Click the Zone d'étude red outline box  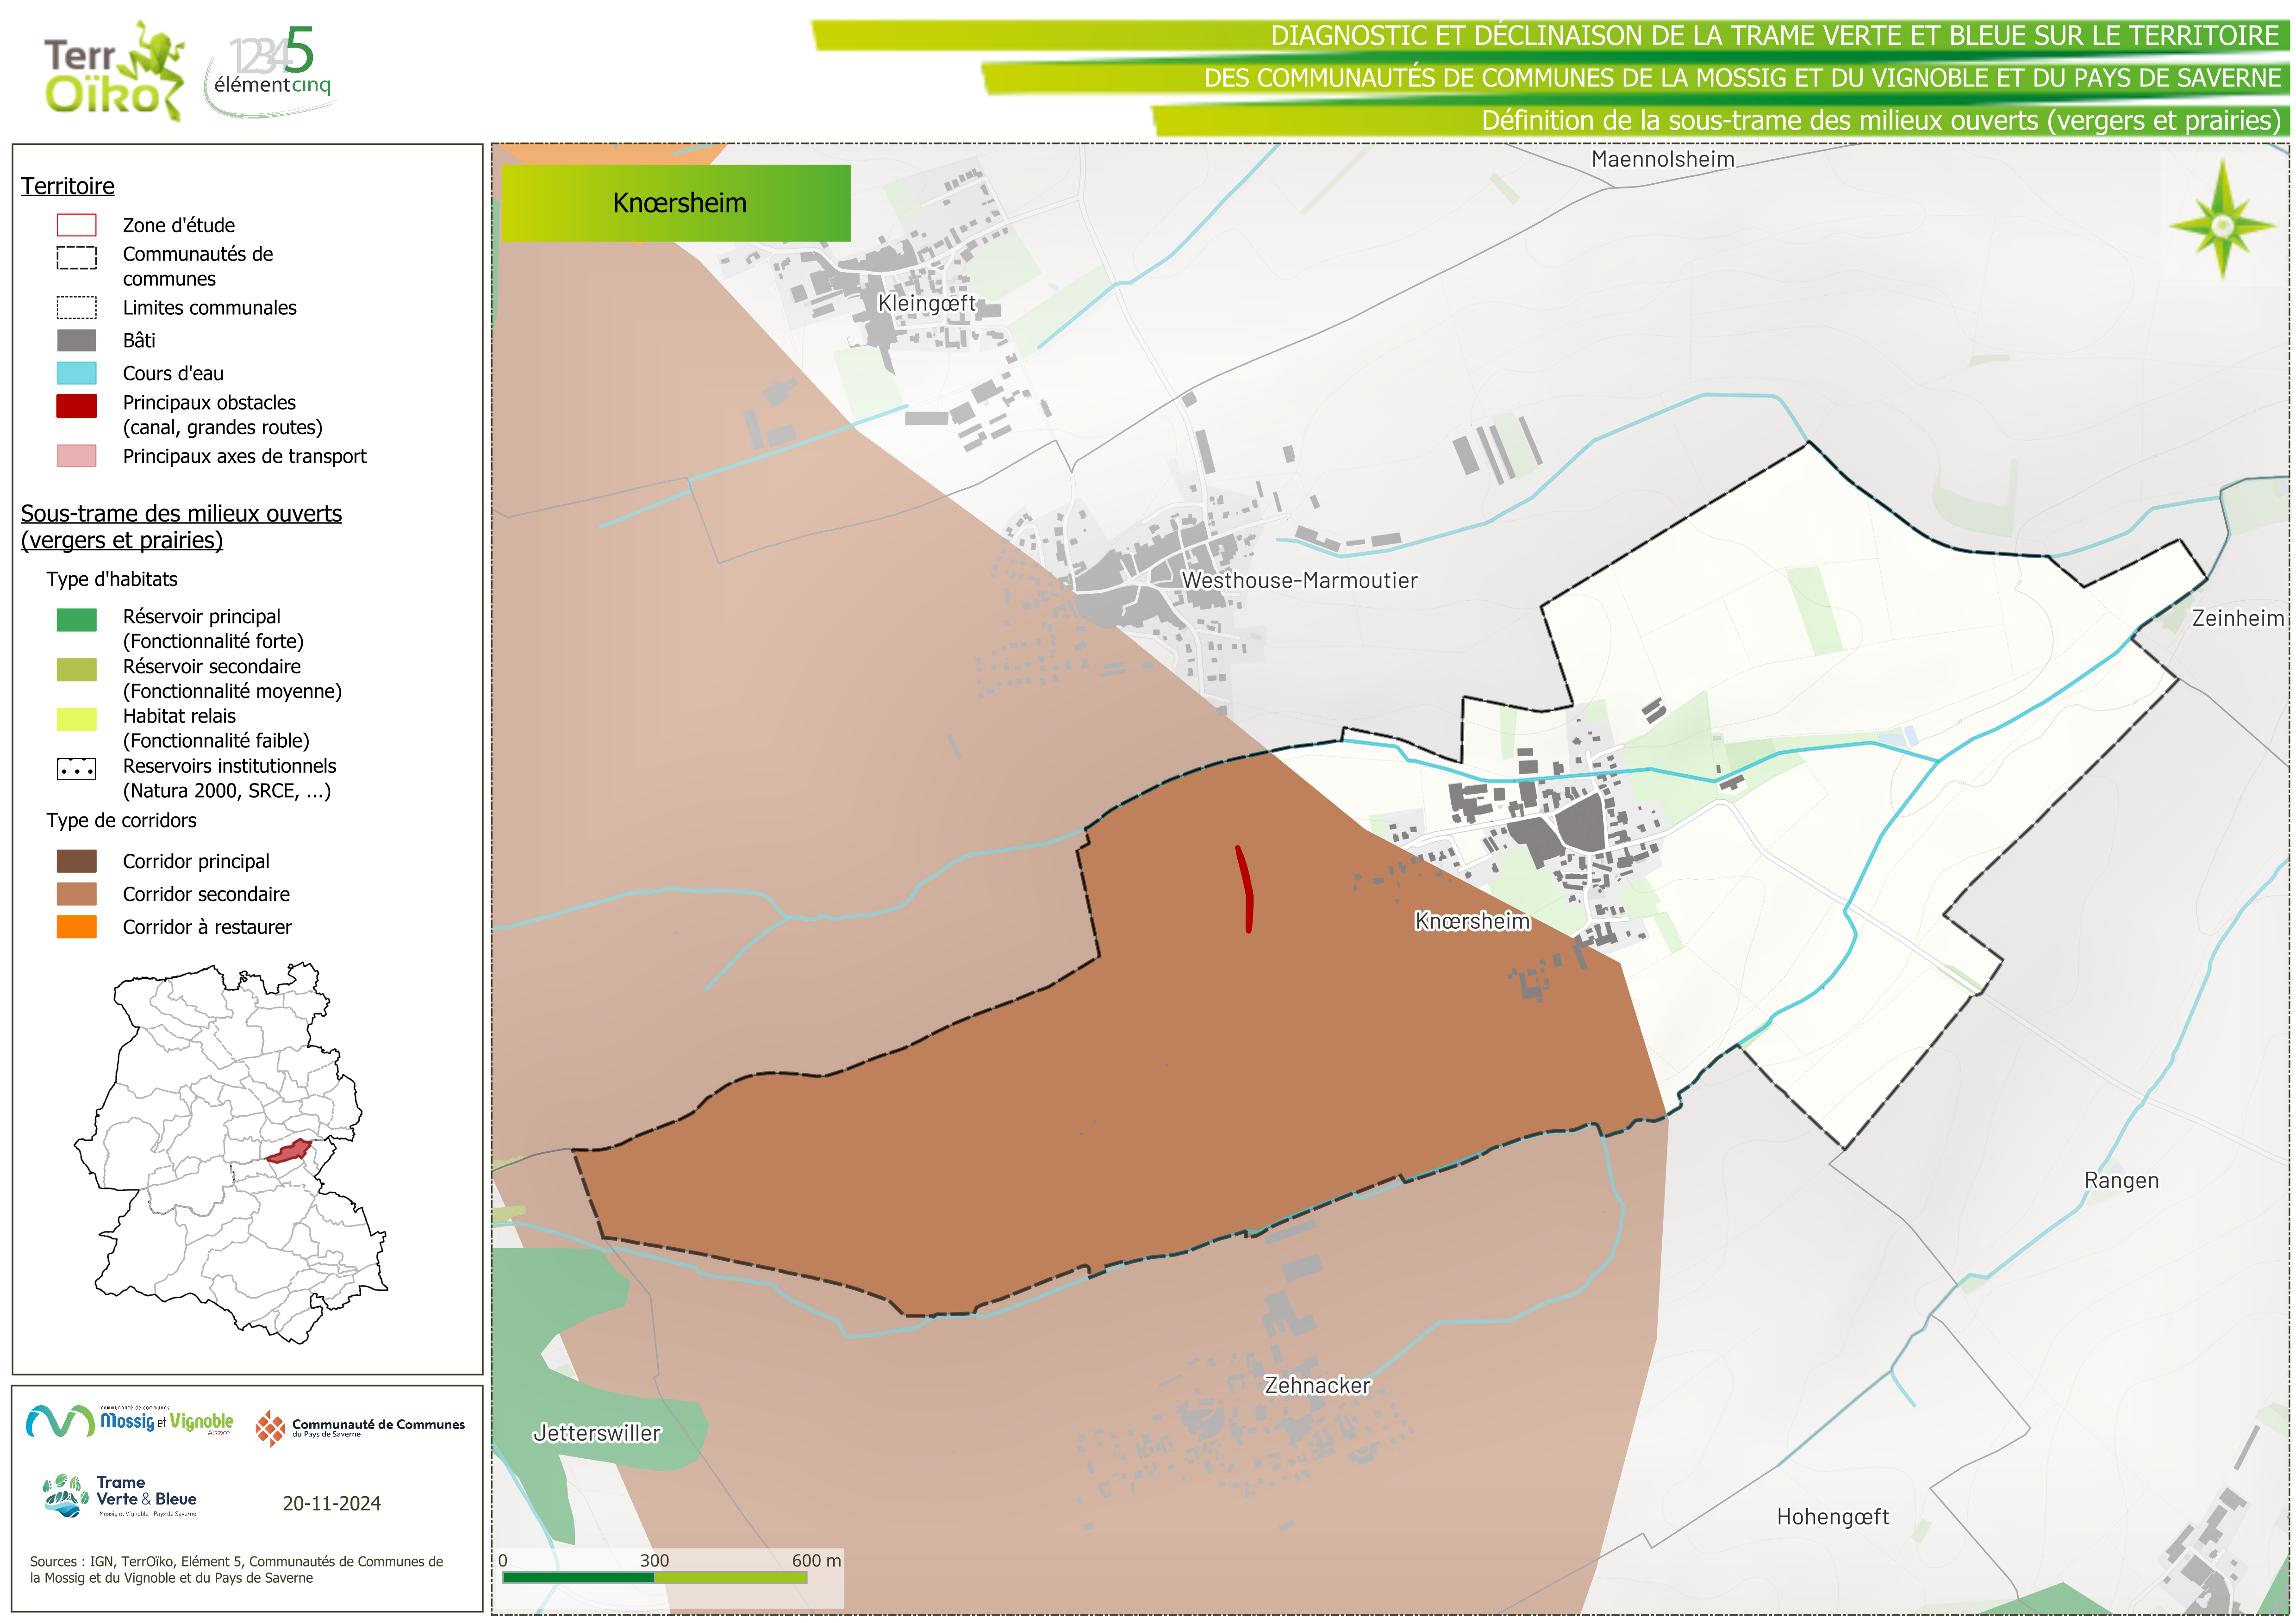coord(77,225)
